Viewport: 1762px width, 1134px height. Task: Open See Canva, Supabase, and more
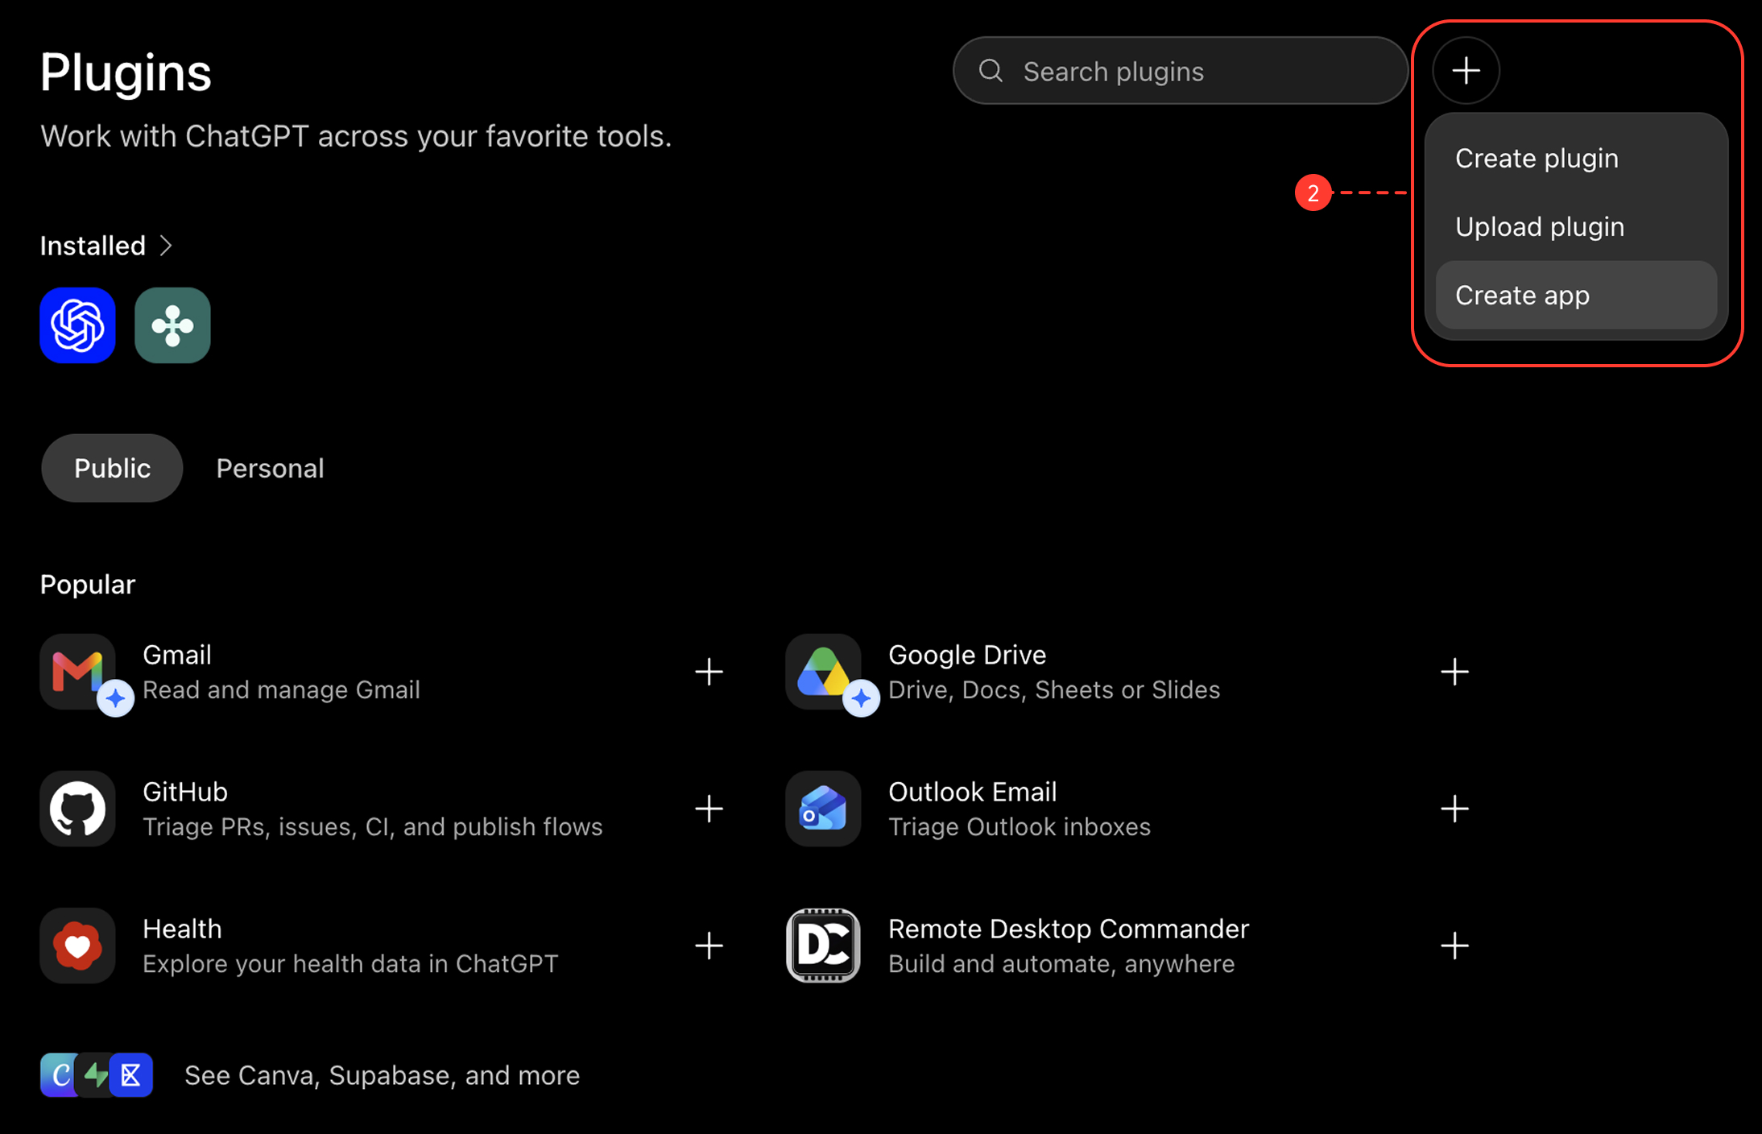[x=382, y=1075]
